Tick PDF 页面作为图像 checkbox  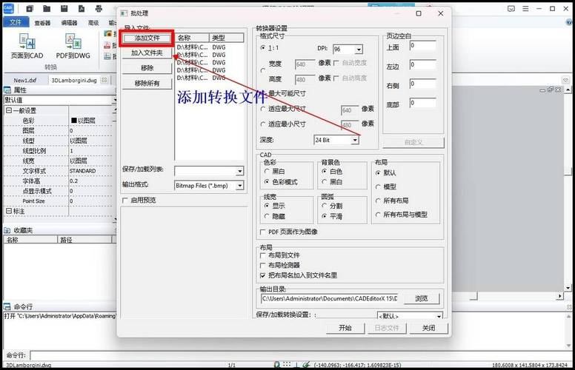(x=262, y=232)
